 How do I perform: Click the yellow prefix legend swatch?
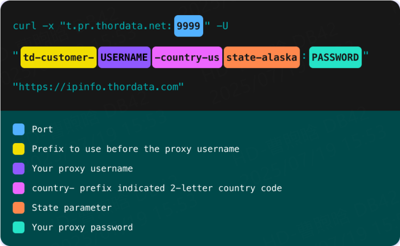(x=19, y=149)
